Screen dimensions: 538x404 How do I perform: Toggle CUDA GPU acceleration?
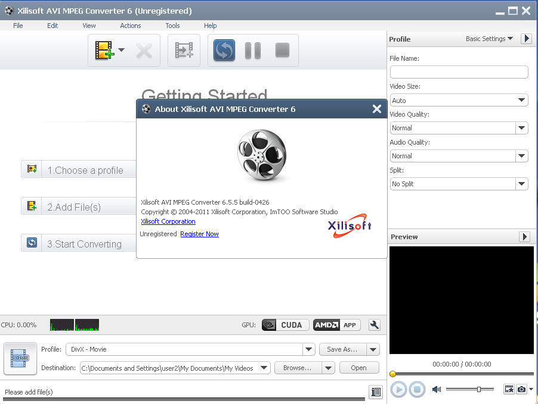click(x=285, y=325)
